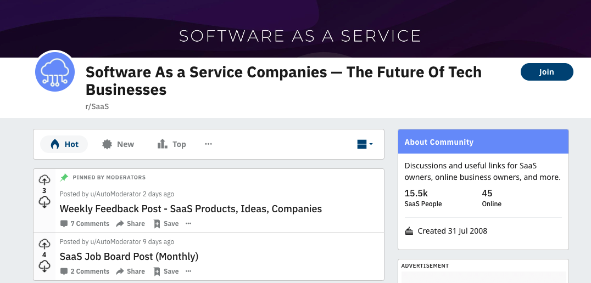Open the u/AutoModerator profile link on the pinned post
Viewport: 591px width, 283px height.
coord(115,194)
